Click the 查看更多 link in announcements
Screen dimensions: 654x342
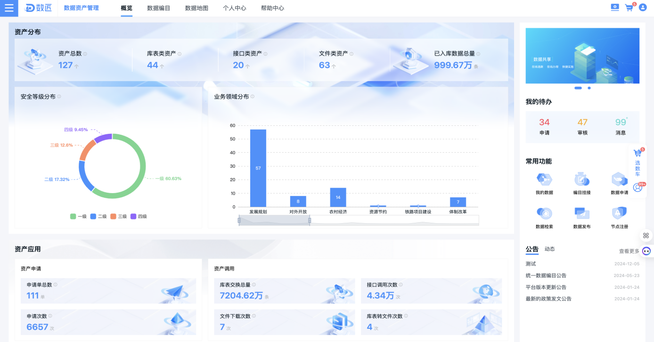coord(629,251)
